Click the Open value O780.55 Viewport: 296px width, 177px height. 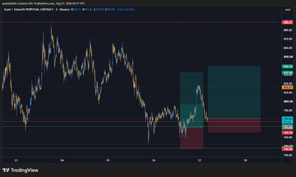coord(76,10)
